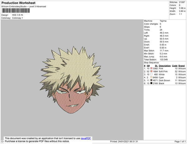Click stitch count '4671' in Dark Brown row
This screenshot has height=144, width=187.
tap(155, 80)
